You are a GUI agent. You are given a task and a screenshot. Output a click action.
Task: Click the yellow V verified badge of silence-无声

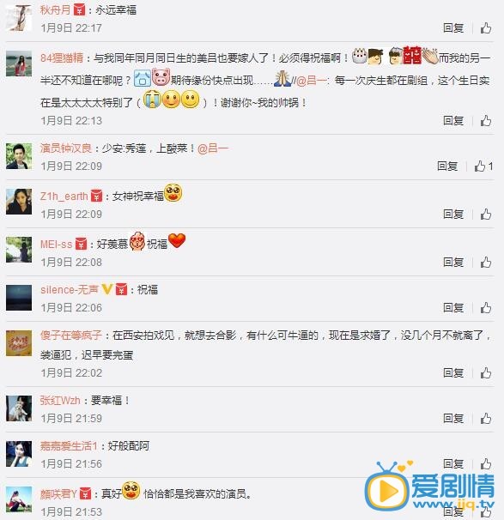pyautogui.click(x=107, y=289)
